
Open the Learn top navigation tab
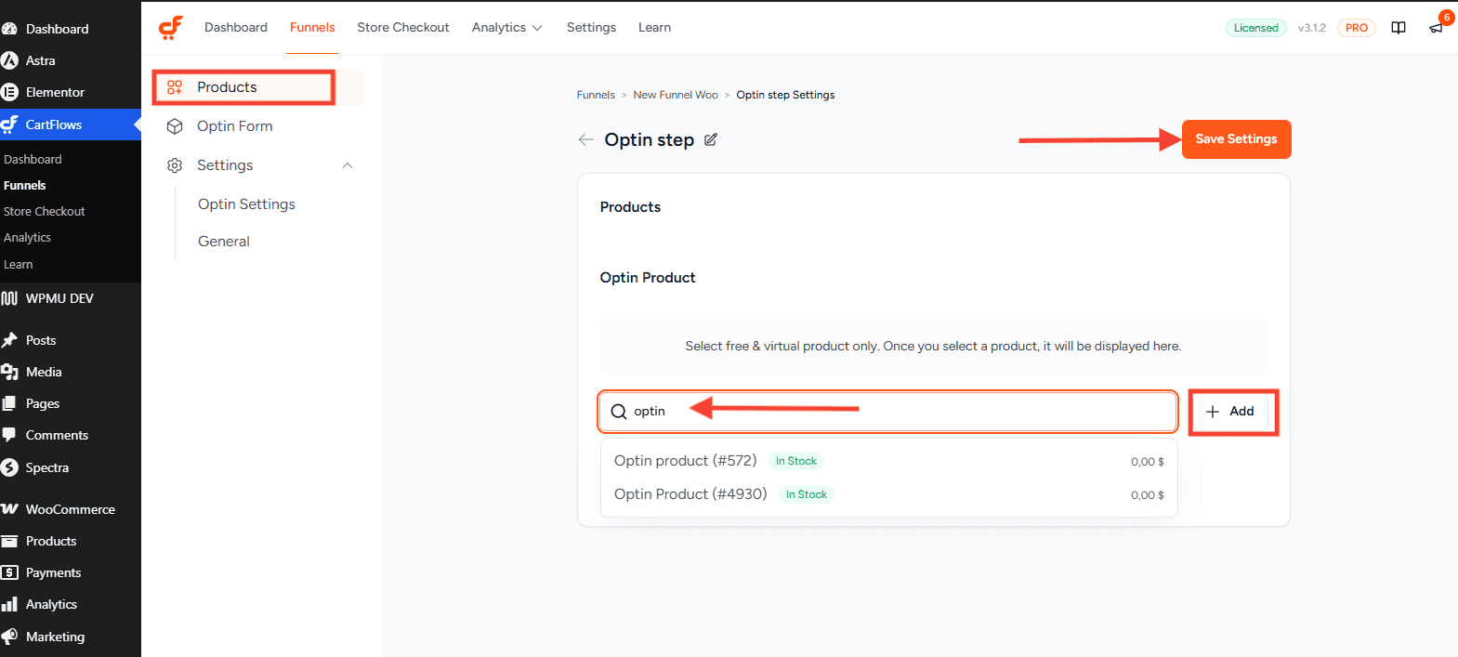coord(654,28)
